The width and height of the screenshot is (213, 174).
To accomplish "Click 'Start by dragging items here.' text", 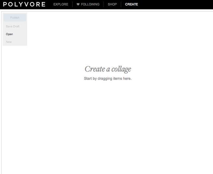I will point(108,78).
